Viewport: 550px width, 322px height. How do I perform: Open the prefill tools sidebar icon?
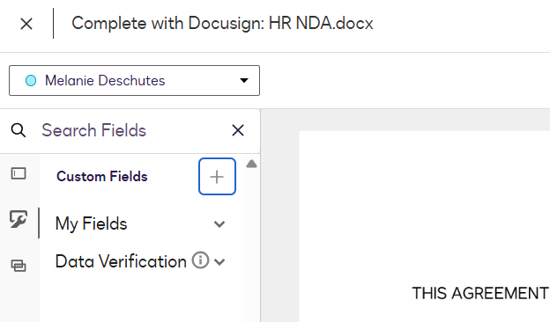click(19, 266)
